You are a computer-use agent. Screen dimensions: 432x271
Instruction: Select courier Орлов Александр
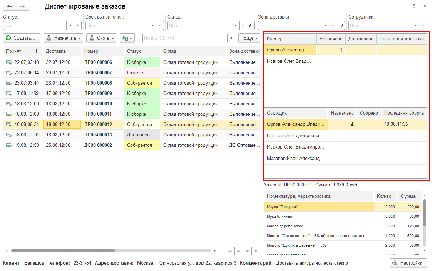[345, 50]
